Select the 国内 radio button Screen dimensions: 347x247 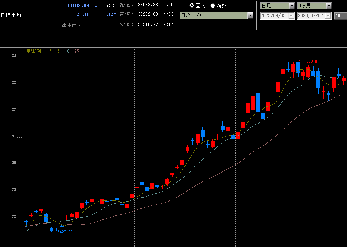tap(192, 5)
